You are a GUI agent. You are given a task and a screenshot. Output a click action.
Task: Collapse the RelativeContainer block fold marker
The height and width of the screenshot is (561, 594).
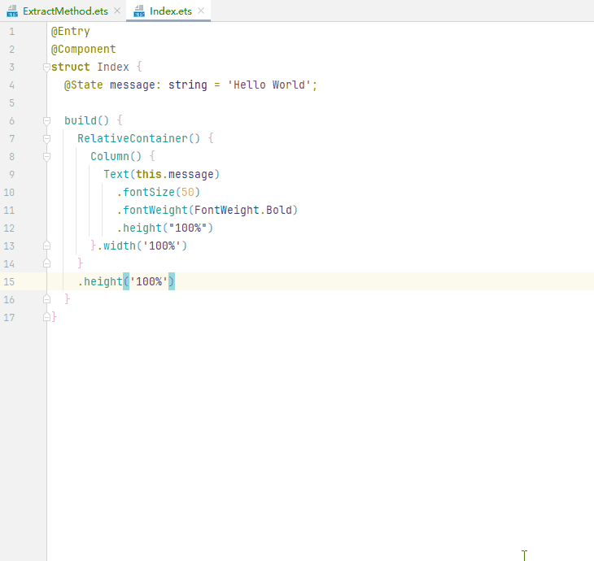click(47, 138)
